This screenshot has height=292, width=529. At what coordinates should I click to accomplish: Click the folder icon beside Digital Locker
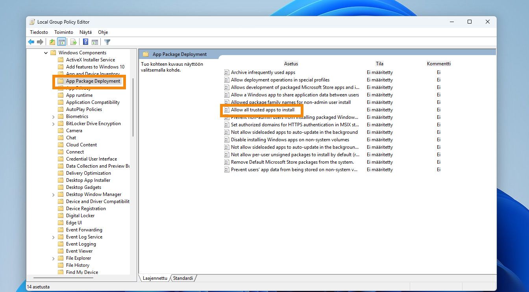pos(61,216)
